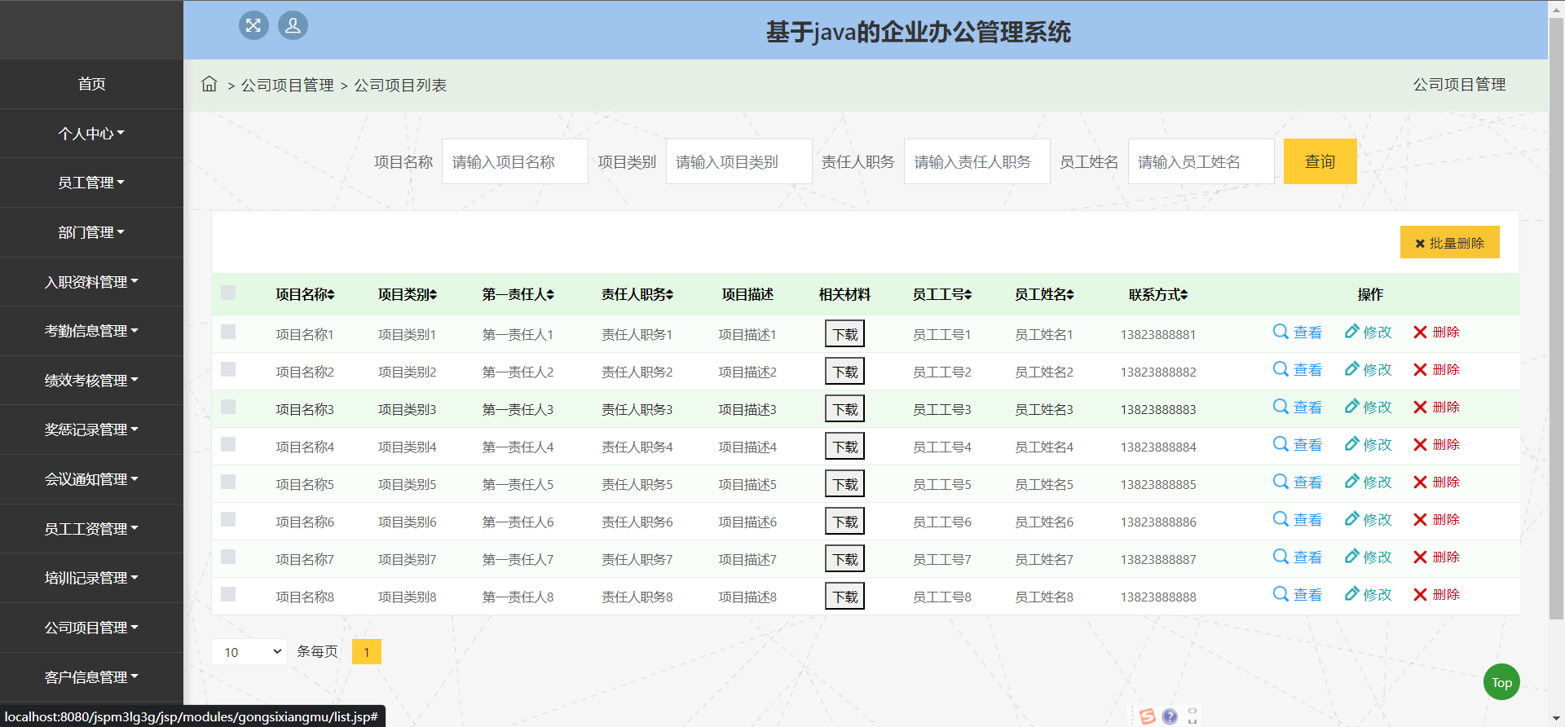The image size is (1565, 727).
Task: Check the box for 项目名称2 row
Action: click(x=228, y=369)
